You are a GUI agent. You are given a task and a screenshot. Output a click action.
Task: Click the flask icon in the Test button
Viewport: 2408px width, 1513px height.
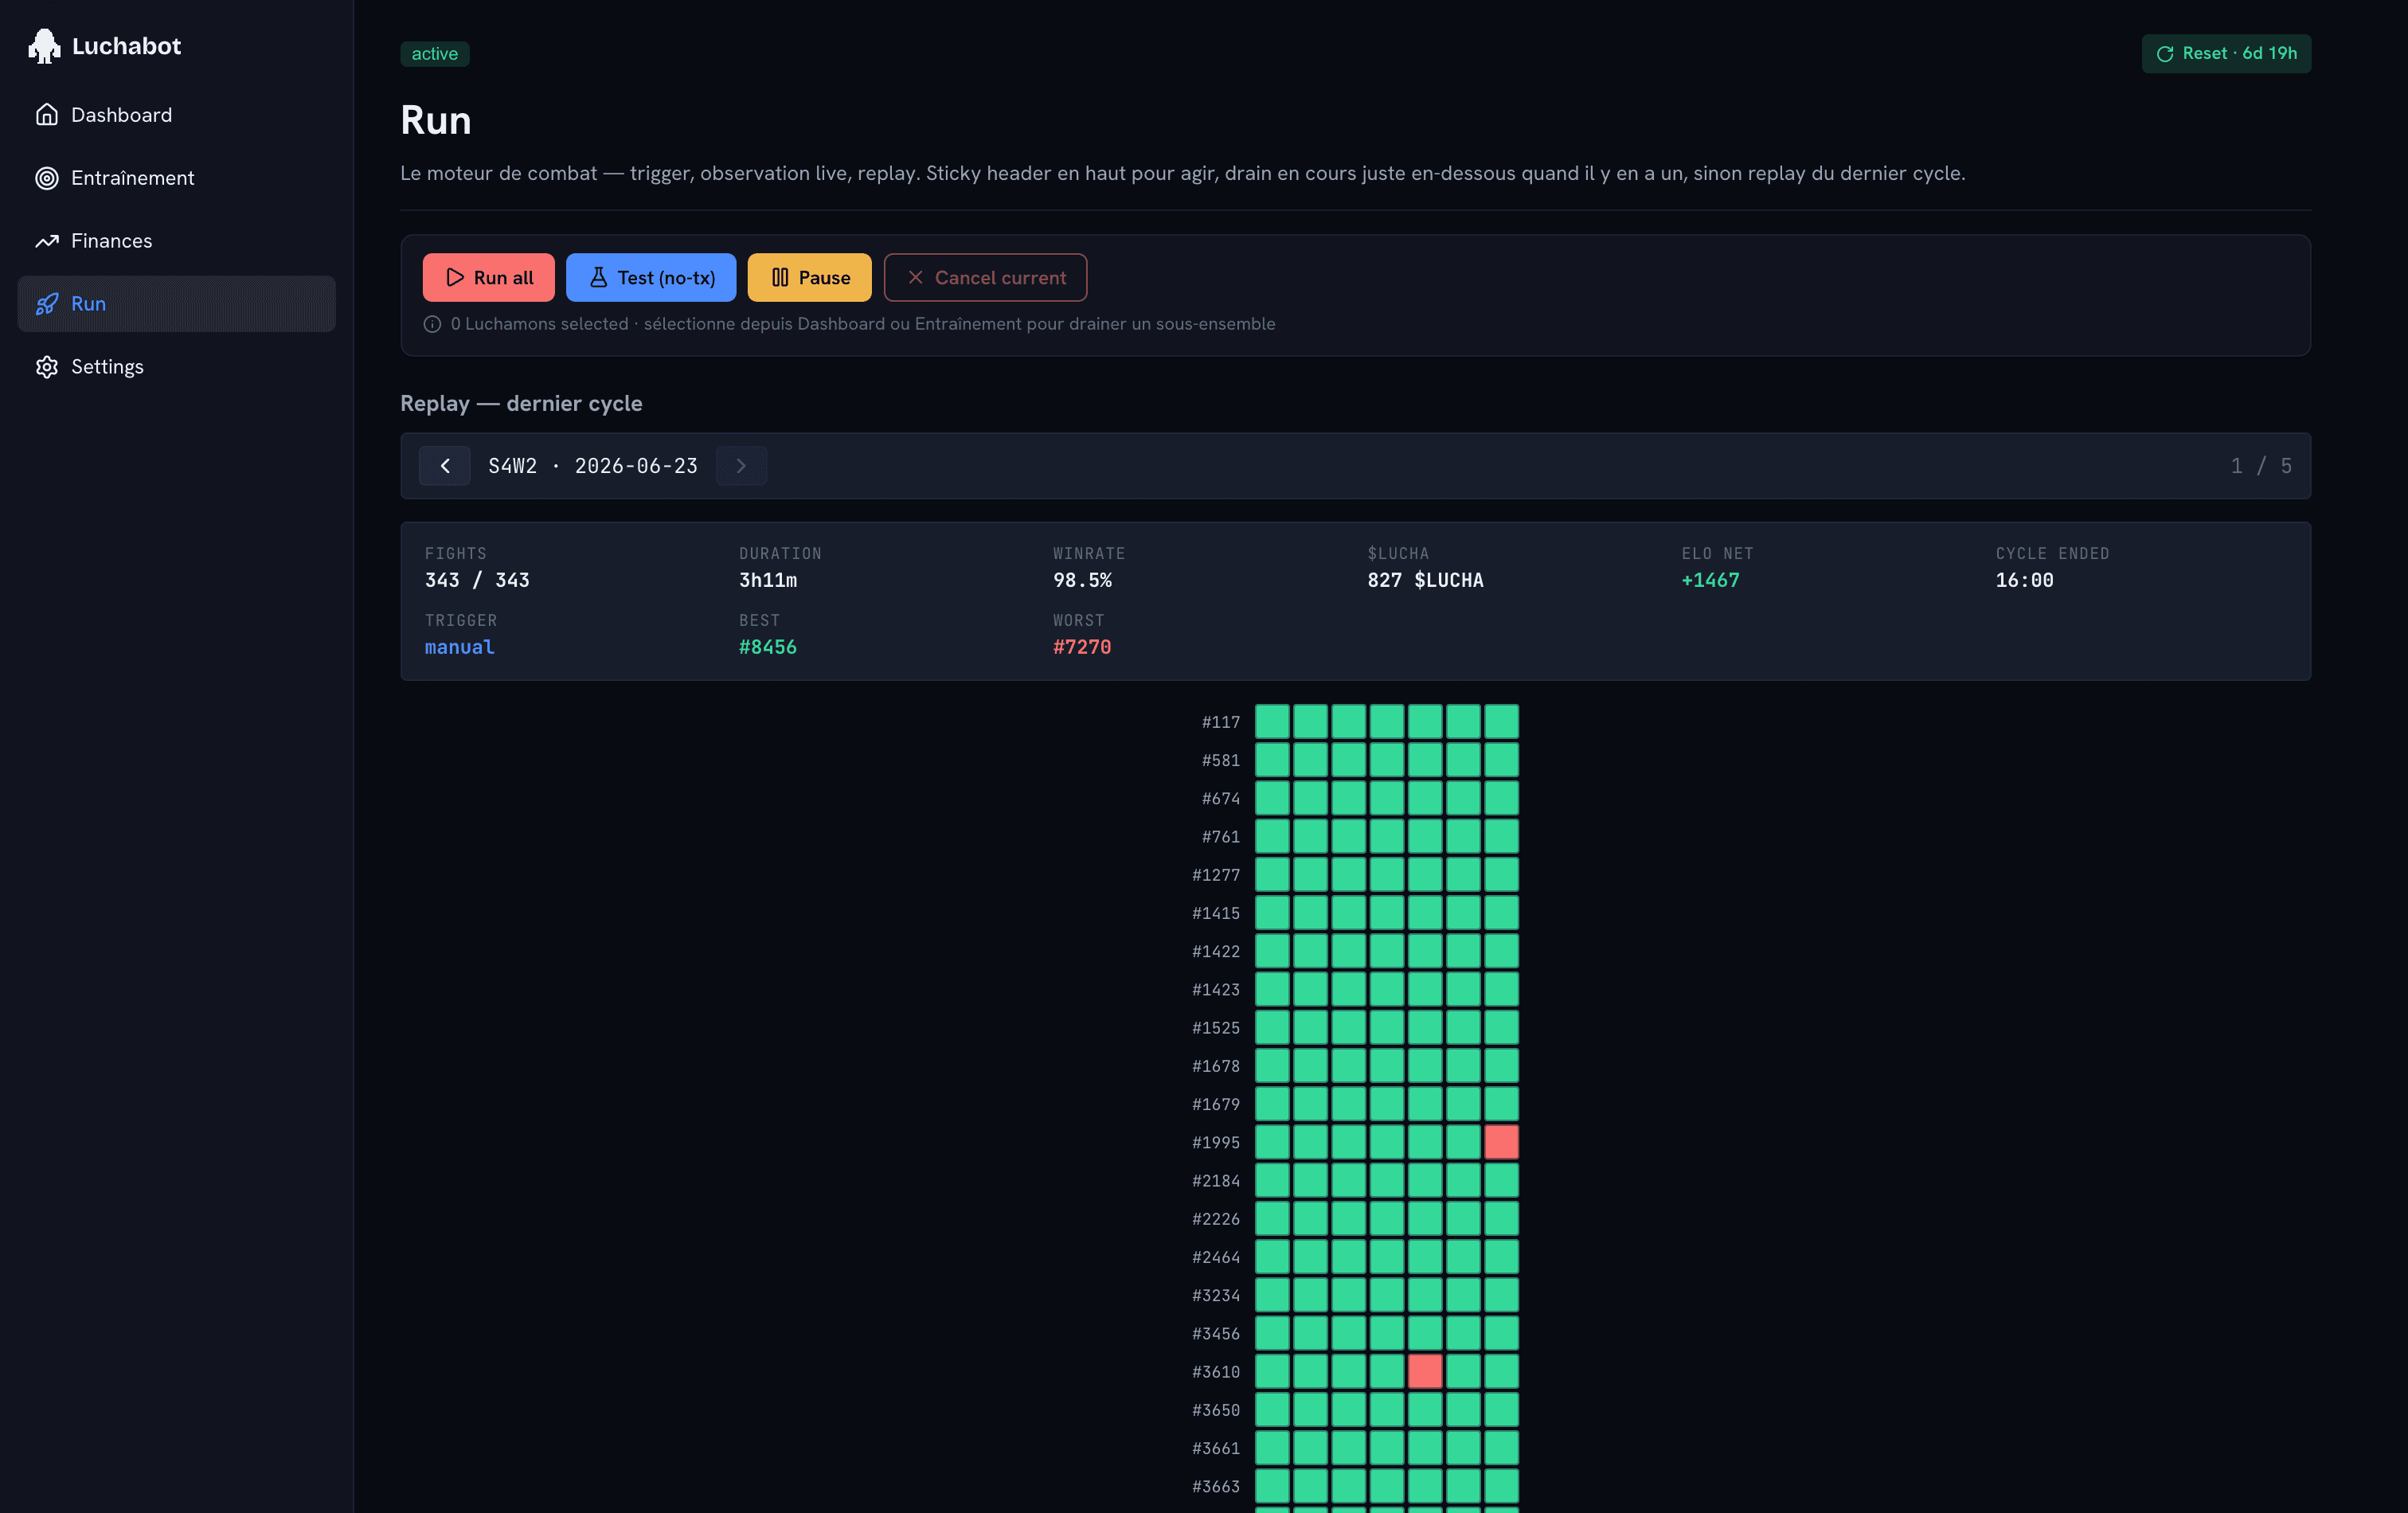tap(598, 278)
